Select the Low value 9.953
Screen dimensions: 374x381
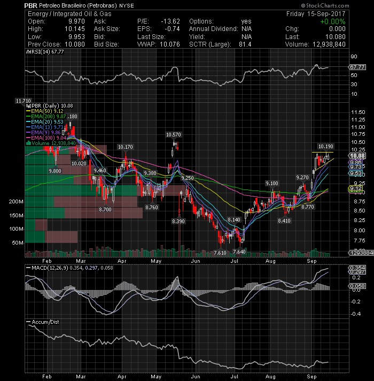(x=76, y=37)
